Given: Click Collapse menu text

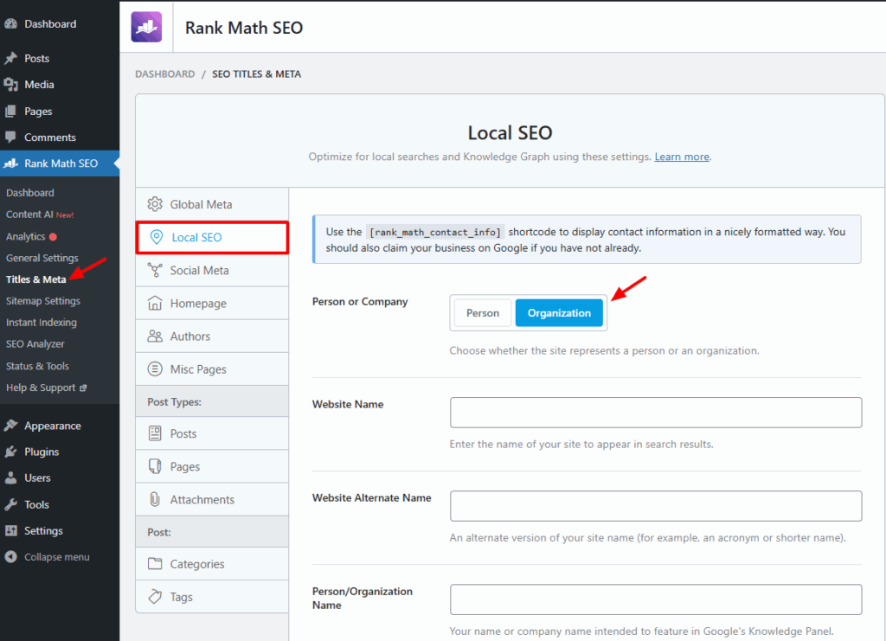Looking at the screenshot, I should click(56, 557).
